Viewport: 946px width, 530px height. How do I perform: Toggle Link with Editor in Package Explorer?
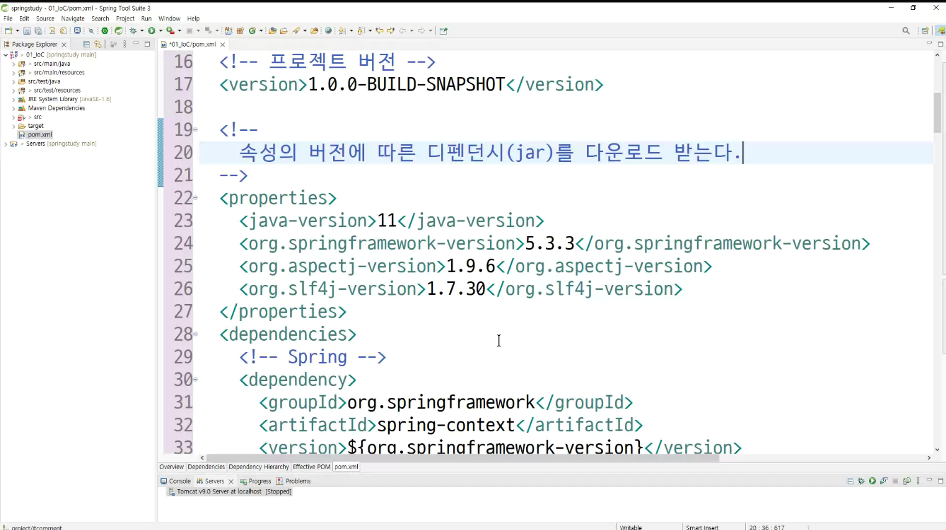click(x=98, y=44)
